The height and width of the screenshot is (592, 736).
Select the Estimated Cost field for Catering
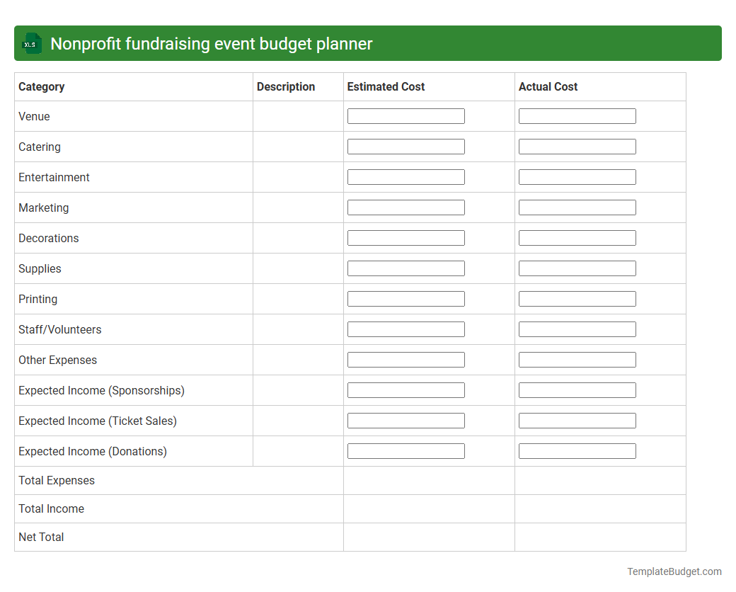pyautogui.click(x=406, y=146)
